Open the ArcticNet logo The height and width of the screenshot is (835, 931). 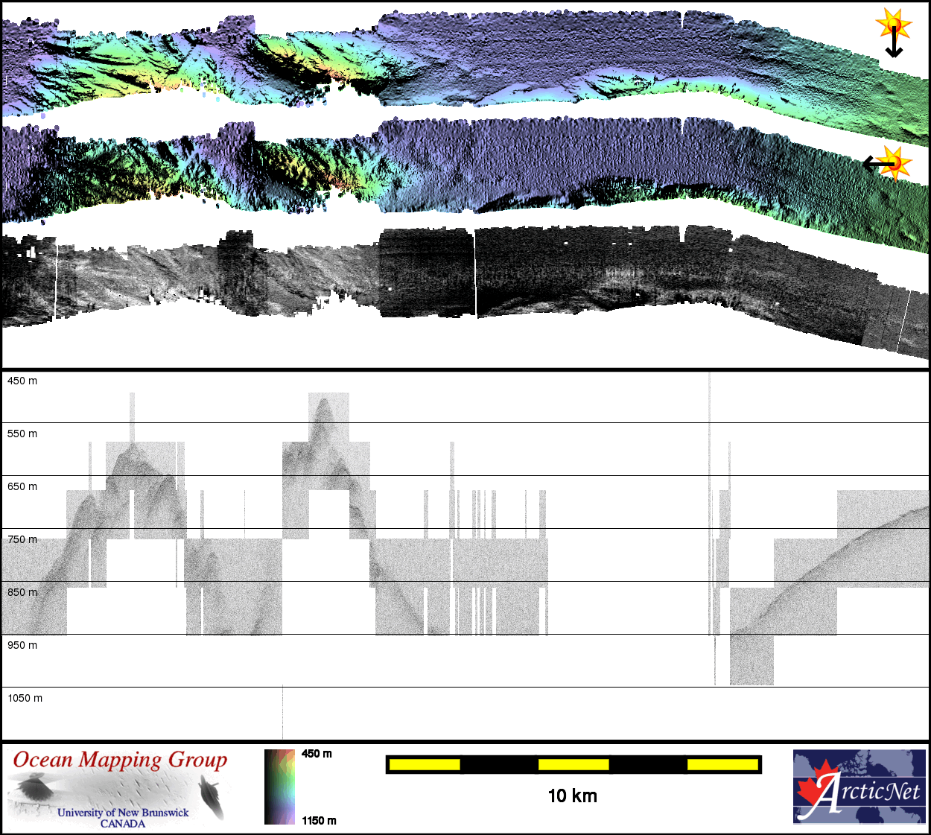859,787
